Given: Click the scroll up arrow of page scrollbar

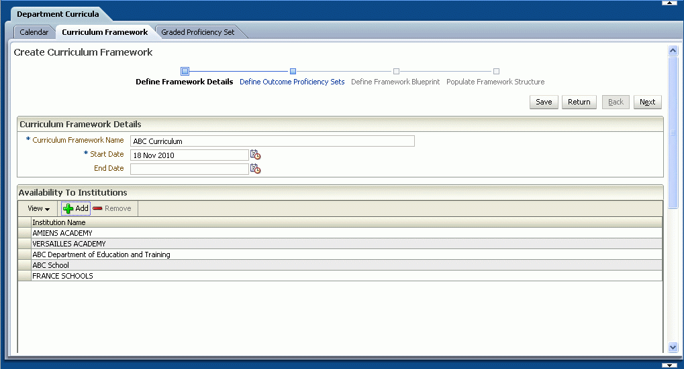Looking at the screenshot, I should point(673,50).
